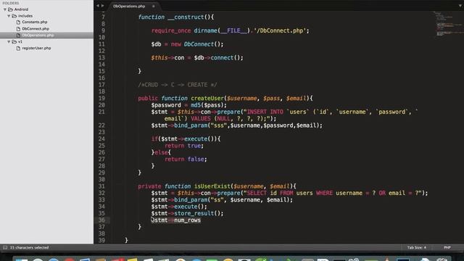Click the FOLDERS sidebar header

point(11,3)
